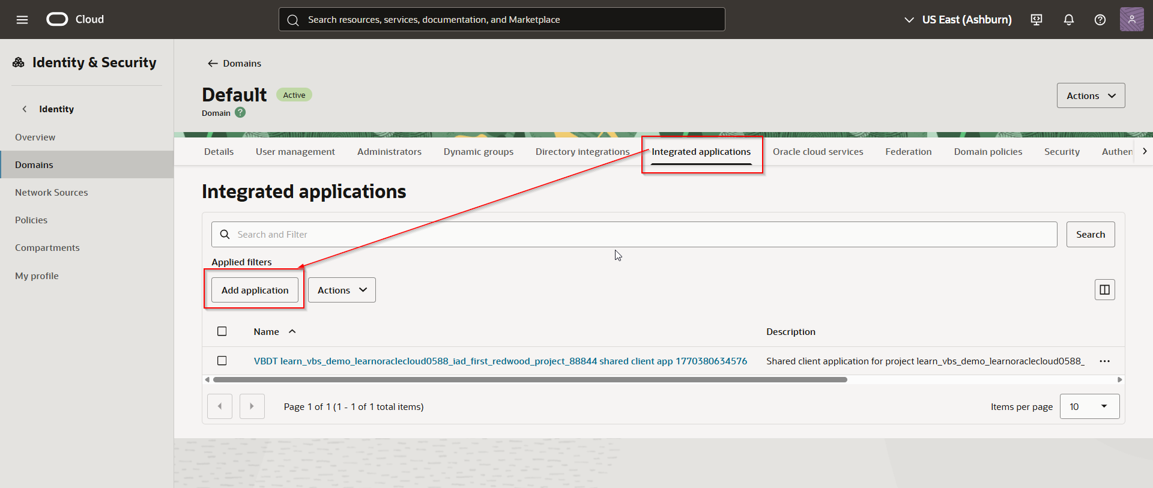Switch to the User management tab
Image resolution: width=1153 pixels, height=488 pixels.
pos(295,152)
